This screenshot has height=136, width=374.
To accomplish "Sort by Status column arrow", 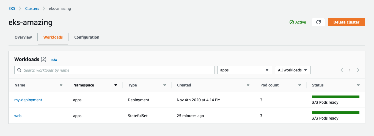I will point(358,85).
